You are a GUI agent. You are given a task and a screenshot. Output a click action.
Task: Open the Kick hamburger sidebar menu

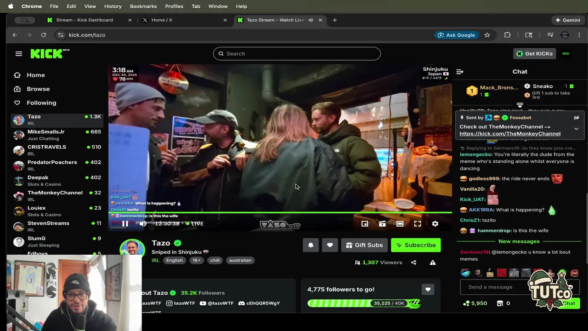[19, 54]
